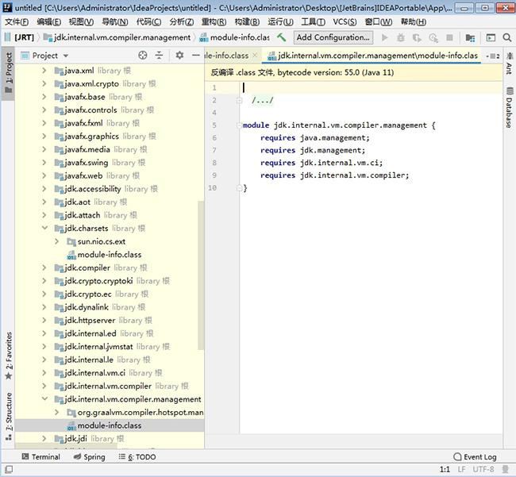Screen dimensions: 516x477
Task: Click the Search Everywhere magnifier icon
Action: point(507,37)
